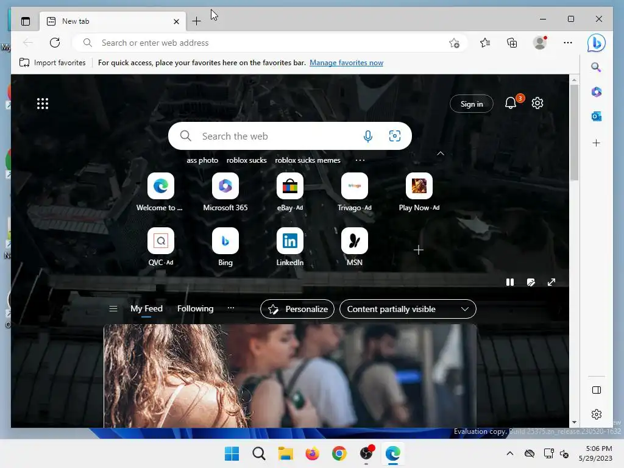Image resolution: width=624 pixels, height=468 pixels.
Task: Click the Personalize button
Action: point(297,309)
